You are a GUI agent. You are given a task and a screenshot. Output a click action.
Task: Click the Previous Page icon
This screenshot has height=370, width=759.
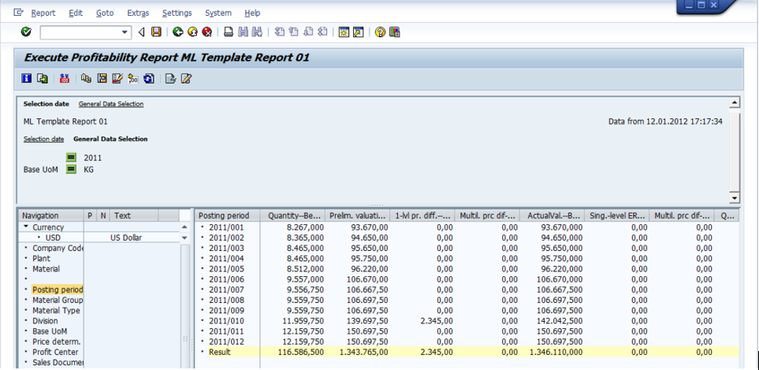tap(293, 32)
